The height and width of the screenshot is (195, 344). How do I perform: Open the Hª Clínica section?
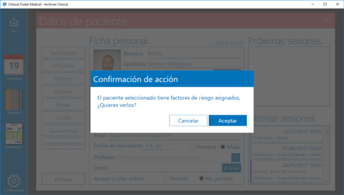63,66
